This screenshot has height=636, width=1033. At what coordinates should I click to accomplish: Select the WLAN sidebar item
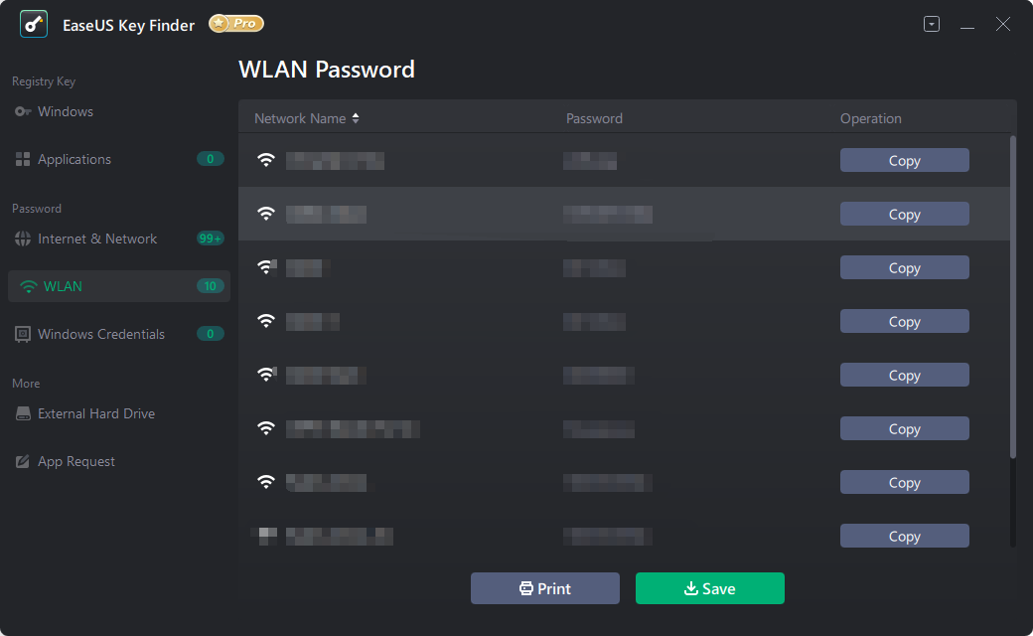click(x=119, y=286)
